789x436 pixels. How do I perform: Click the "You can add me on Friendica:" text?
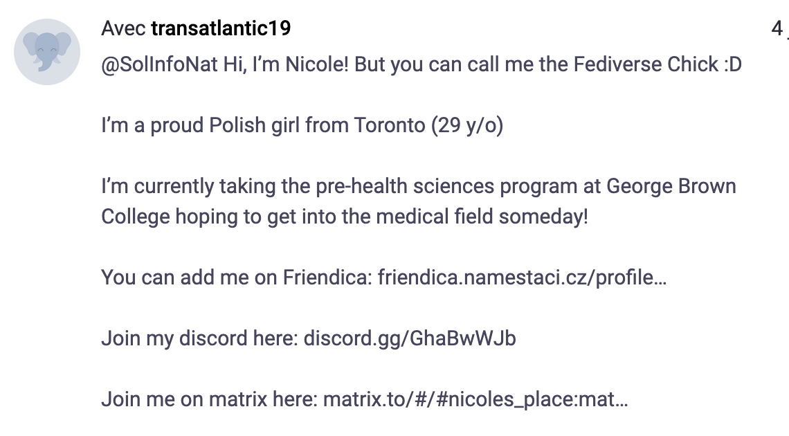point(237,277)
